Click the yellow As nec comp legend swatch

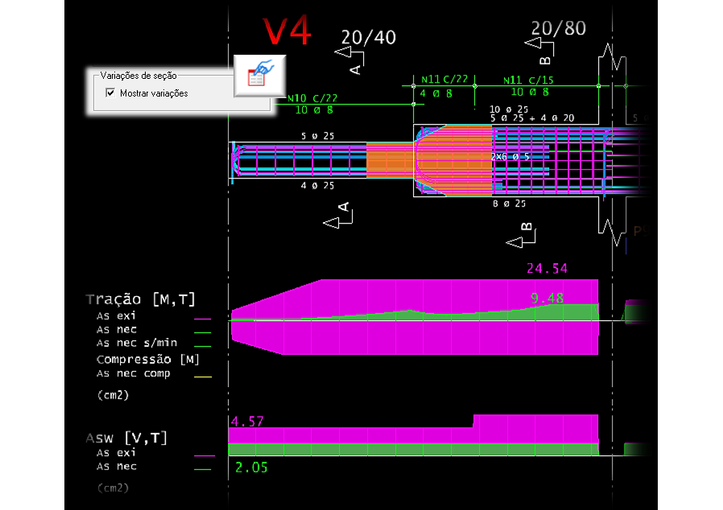point(202,375)
